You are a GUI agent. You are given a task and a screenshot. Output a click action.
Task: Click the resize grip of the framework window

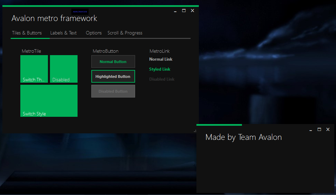coord(195,131)
